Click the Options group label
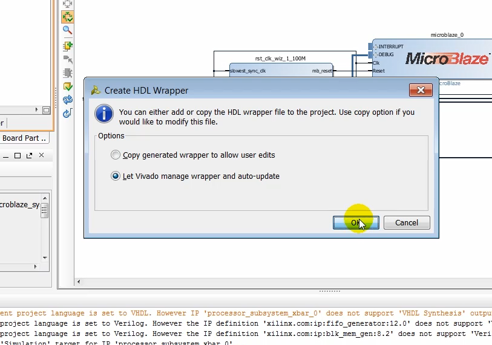This screenshot has width=492, height=345. click(111, 136)
